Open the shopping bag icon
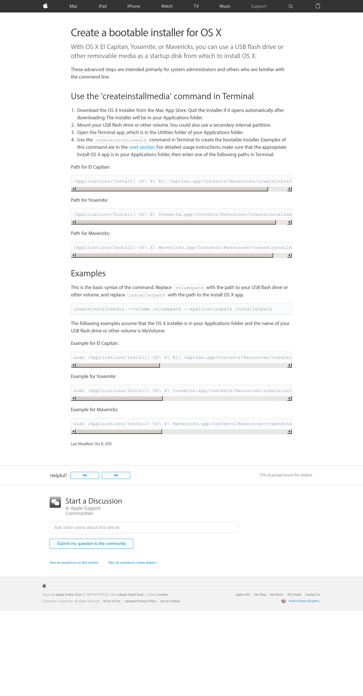 318,6
